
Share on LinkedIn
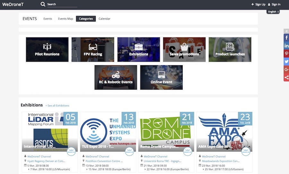point(286,46)
